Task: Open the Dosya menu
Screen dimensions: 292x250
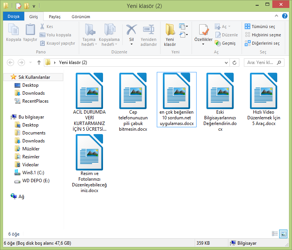Action: point(13,16)
